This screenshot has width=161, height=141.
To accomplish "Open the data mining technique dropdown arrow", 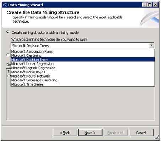I will tap(151, 45).
